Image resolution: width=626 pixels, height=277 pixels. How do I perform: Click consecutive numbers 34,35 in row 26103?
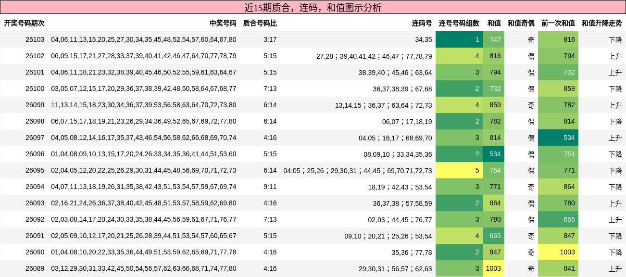(x=424, y=39)
